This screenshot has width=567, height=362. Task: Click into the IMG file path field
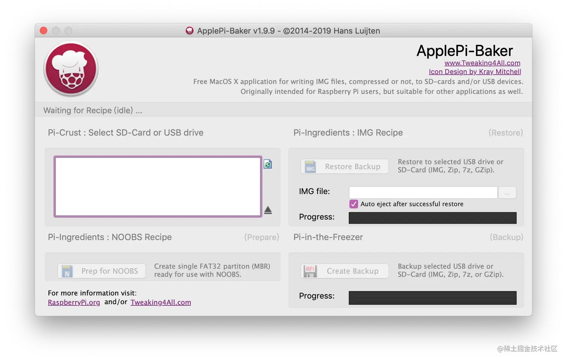423,192
